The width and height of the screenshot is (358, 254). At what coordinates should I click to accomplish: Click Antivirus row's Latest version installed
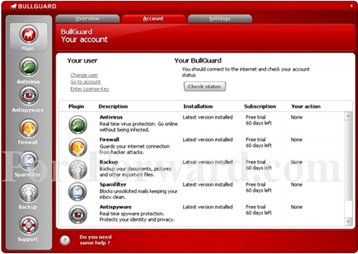(208, 117)
